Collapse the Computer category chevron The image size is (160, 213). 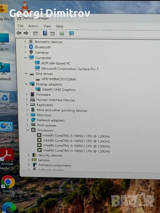click(x=25, y=58)
